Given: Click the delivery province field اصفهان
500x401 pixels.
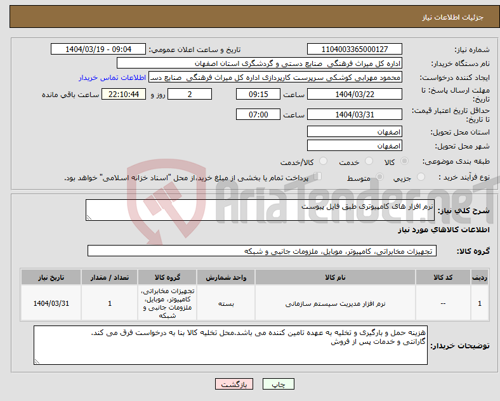Looking at the screenshot, I should pyautogui.click(x=354, y=131).
